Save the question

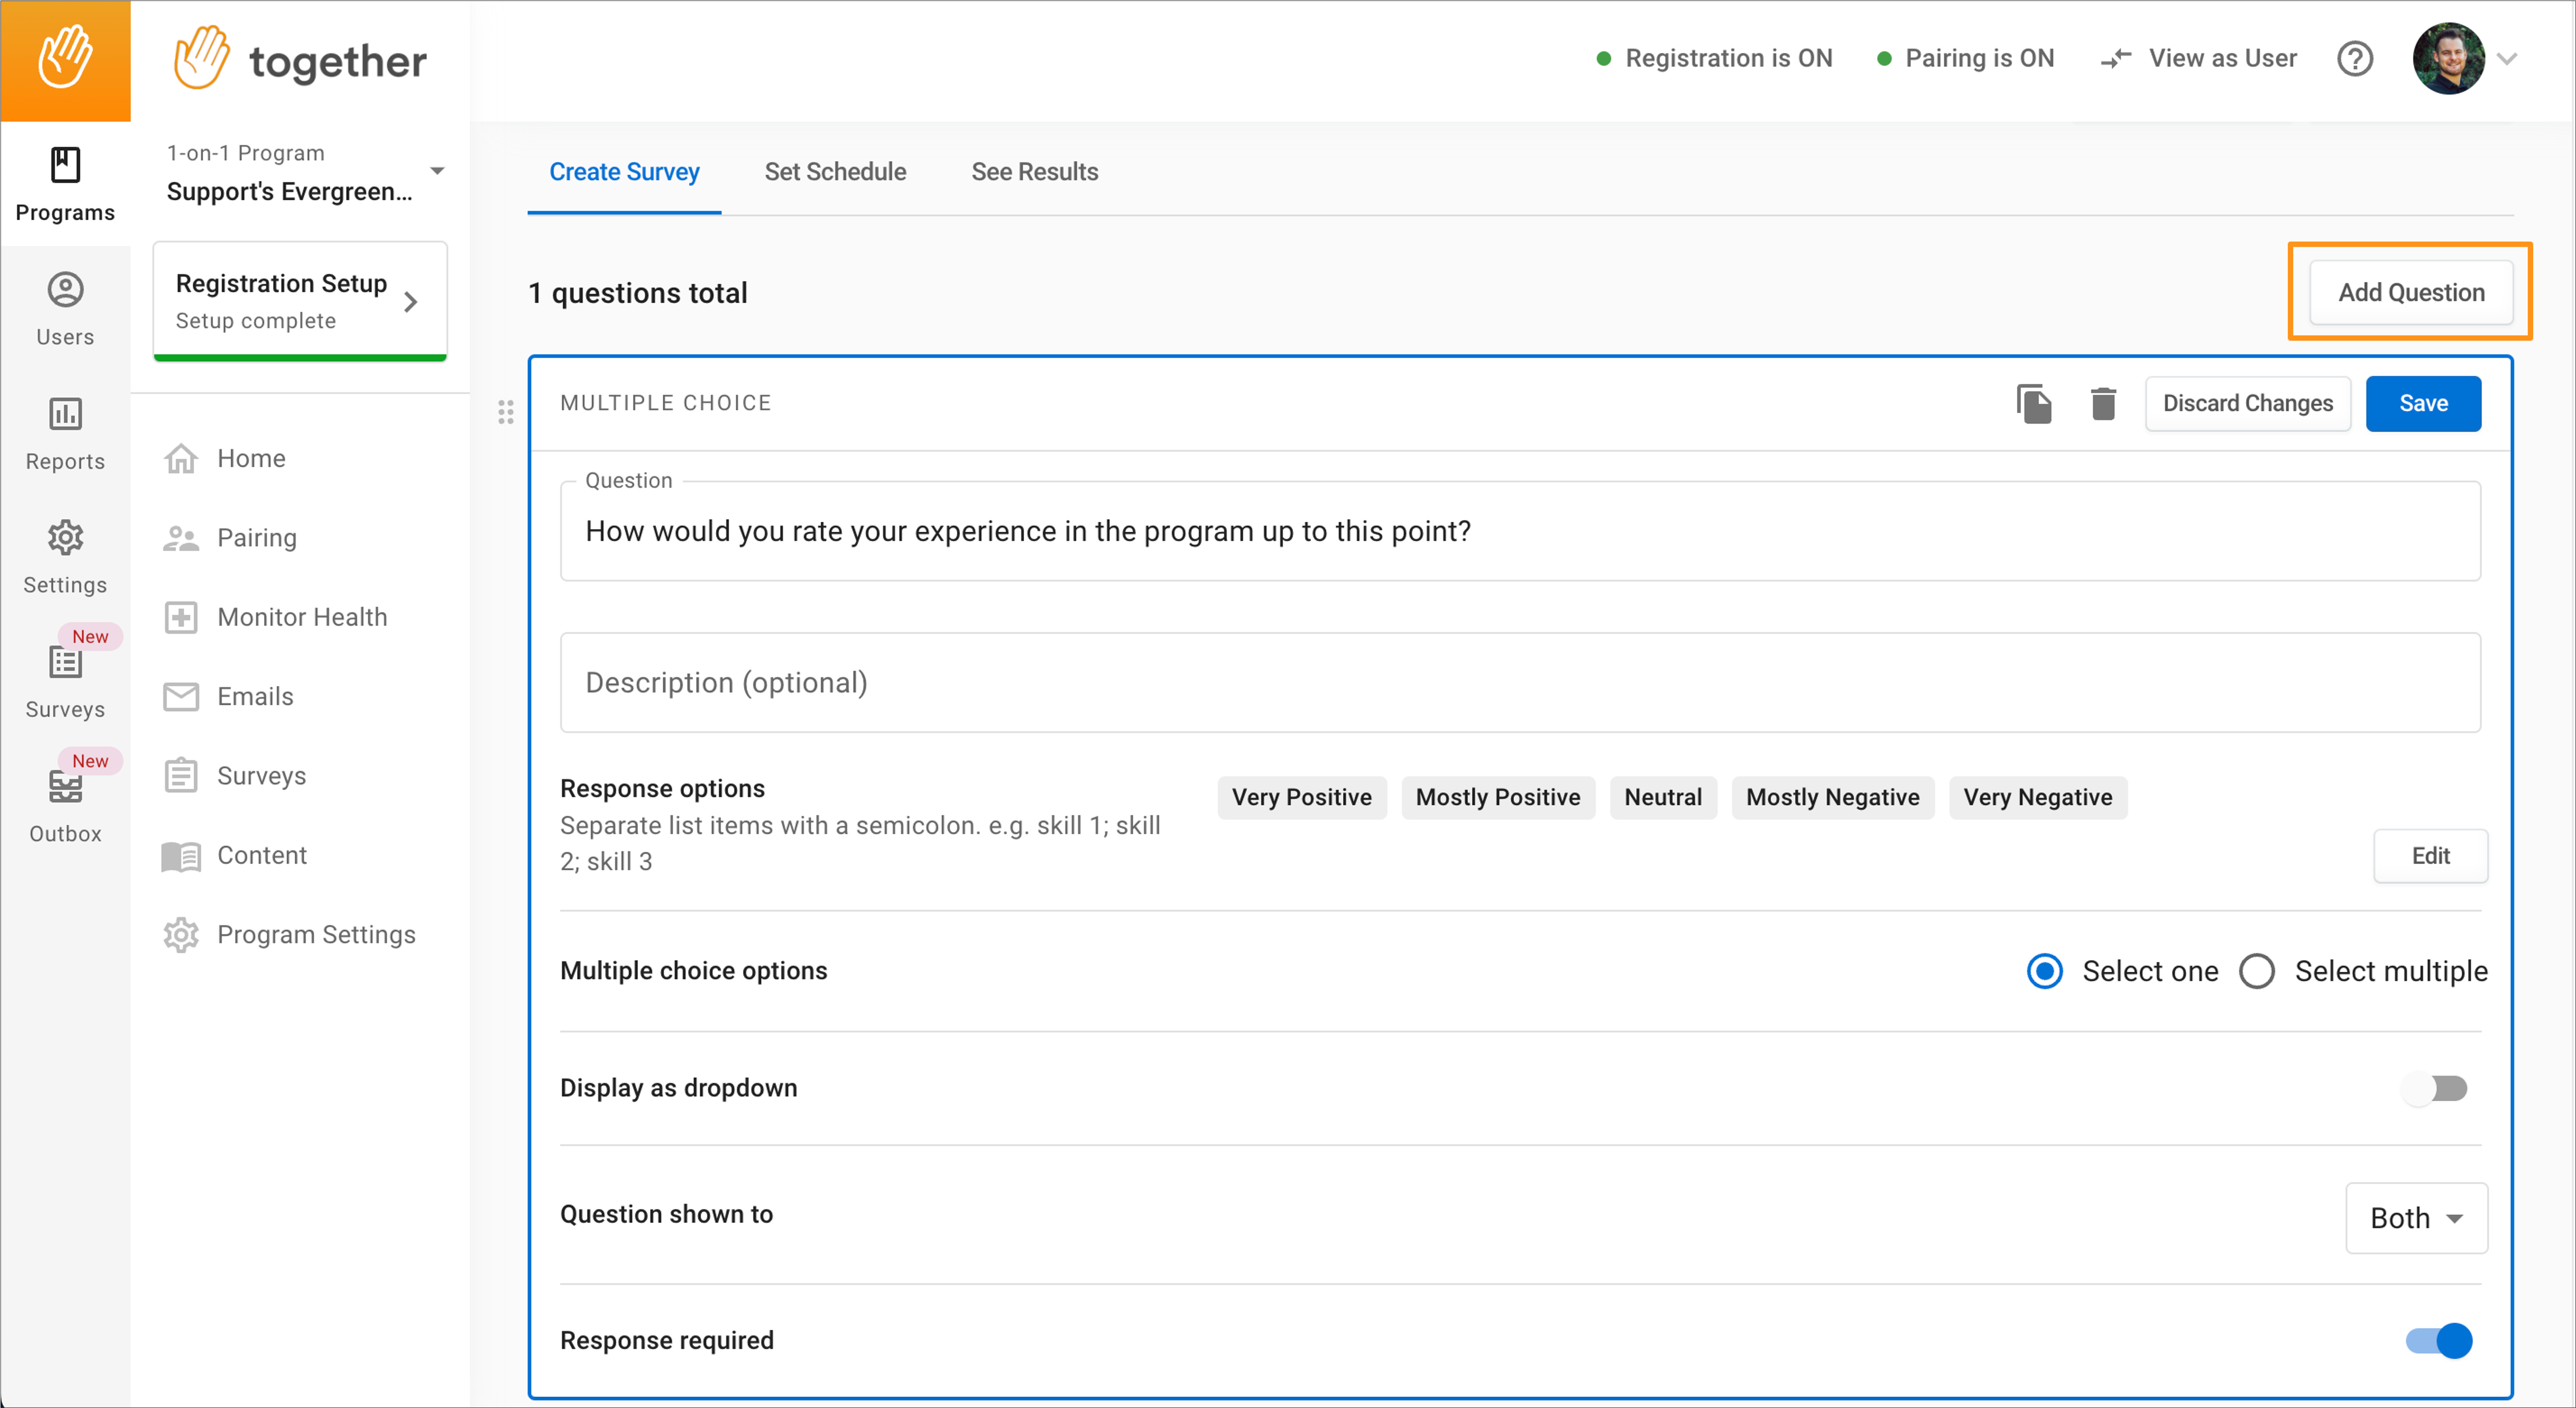point(2423,404)
